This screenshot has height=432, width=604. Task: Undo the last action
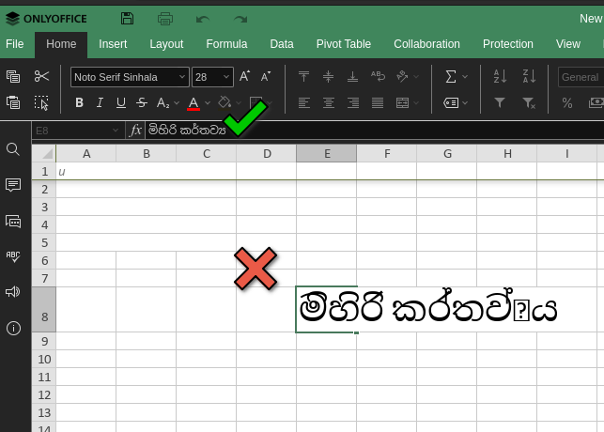203,19
